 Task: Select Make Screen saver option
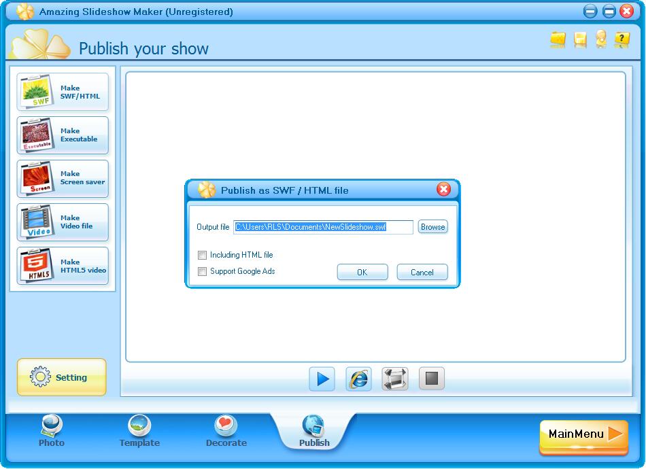tap(63, 178)
